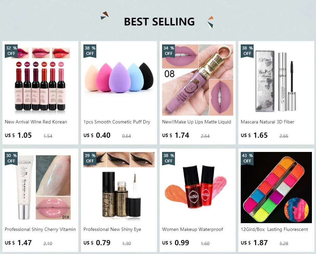
Task: Click the 43% OFF badge on palette
Action: [247, 158]
